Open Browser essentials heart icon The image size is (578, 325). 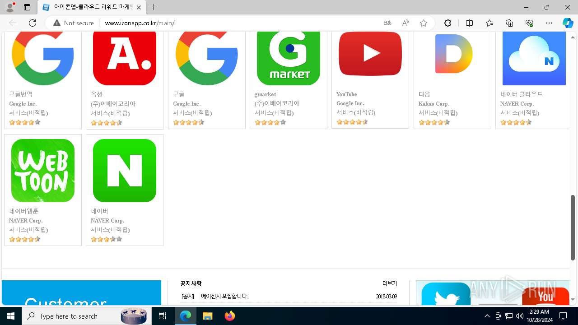(x=529, y=23)
